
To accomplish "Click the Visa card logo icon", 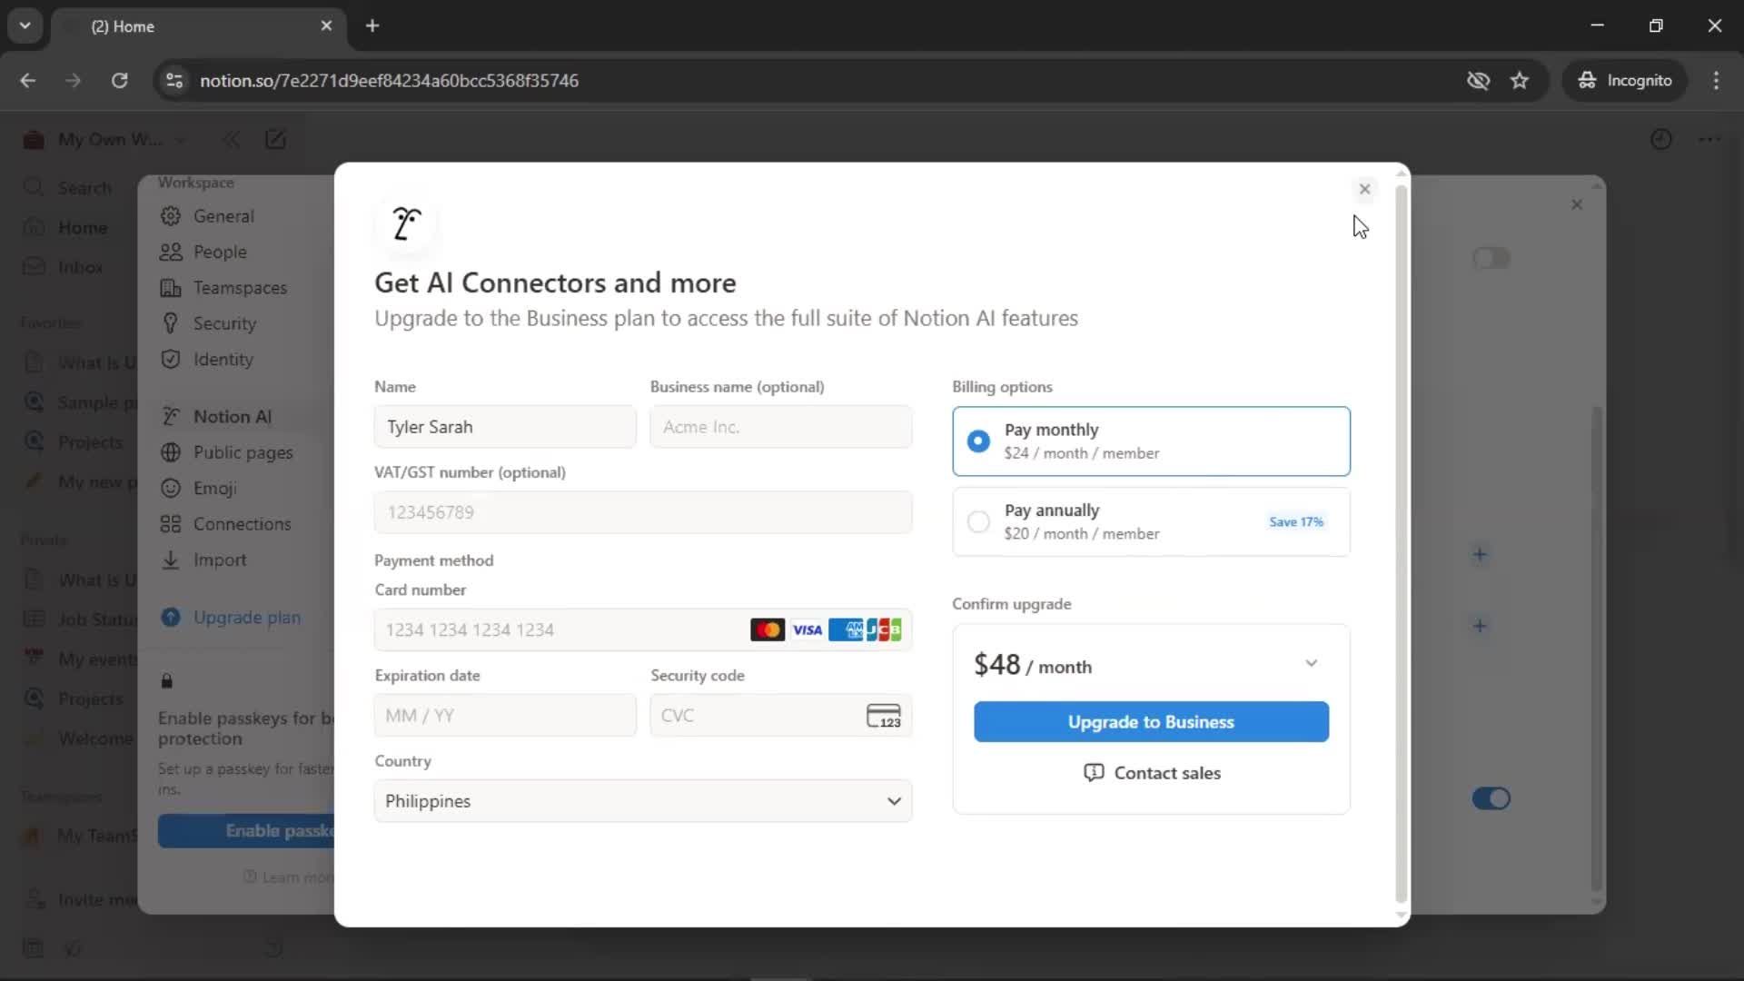I will [x=807, y=629].
